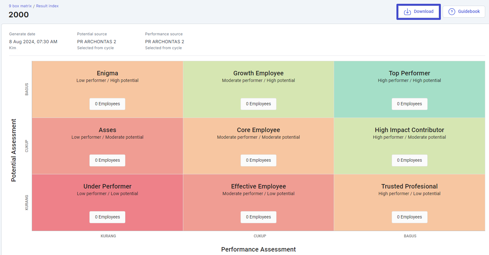View Trusted Profesional box employees

point(410,217)
